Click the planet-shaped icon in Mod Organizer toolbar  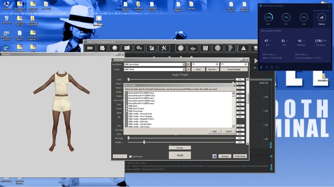(193, 48)
